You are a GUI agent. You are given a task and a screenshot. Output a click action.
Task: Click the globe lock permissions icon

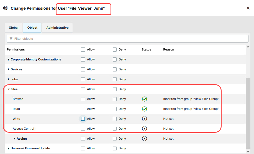click(x=5, y=8)
